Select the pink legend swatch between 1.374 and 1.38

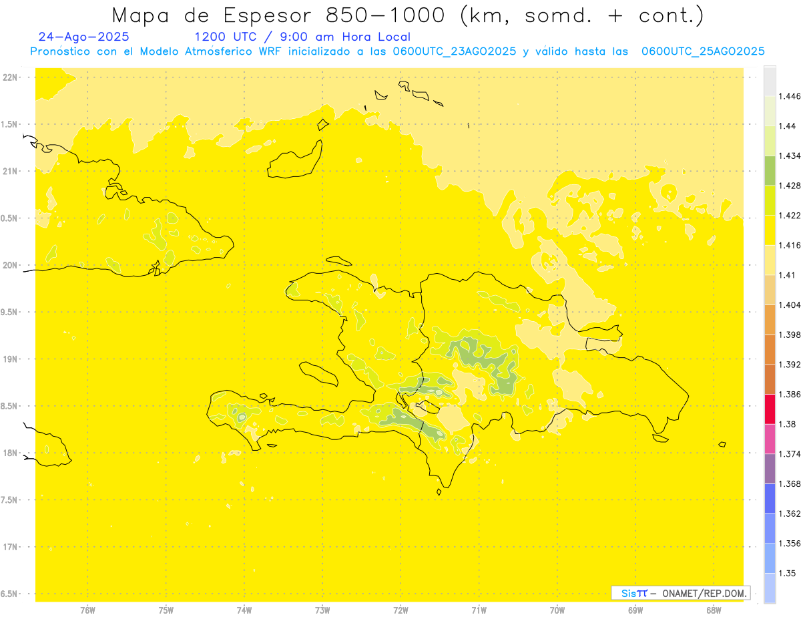[x=770, y=439]
